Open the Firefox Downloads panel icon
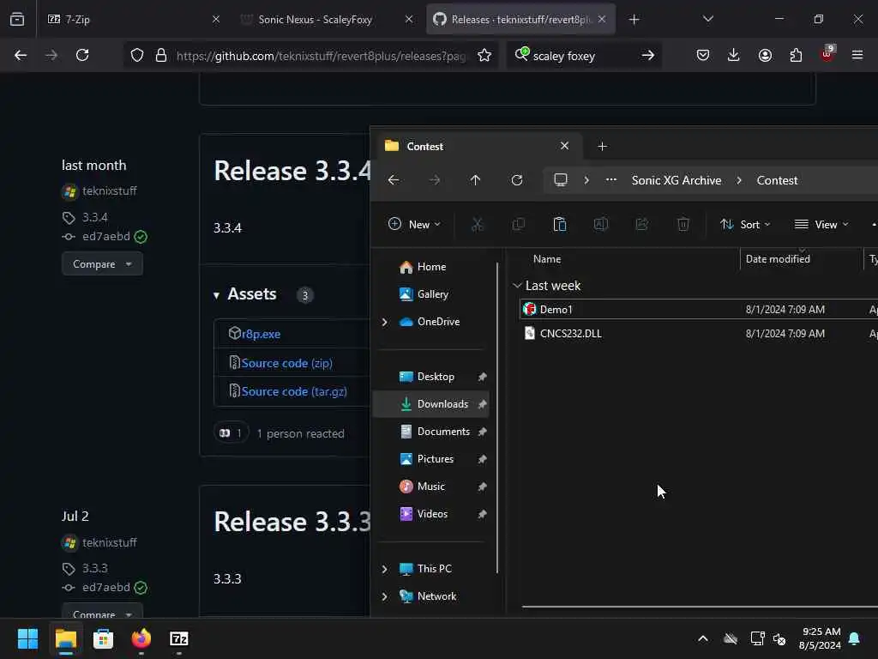The height and width of the screenshot is (659, 878). tap(734, 55)
